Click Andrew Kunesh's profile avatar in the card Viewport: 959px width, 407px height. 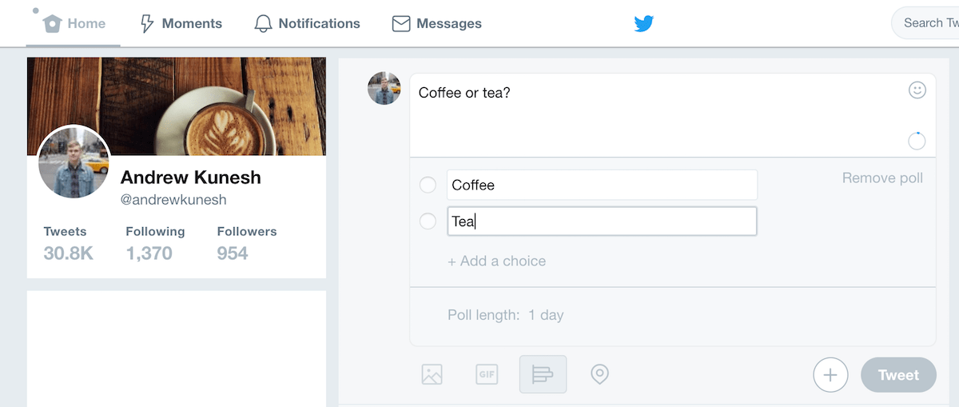click(74, 162)
